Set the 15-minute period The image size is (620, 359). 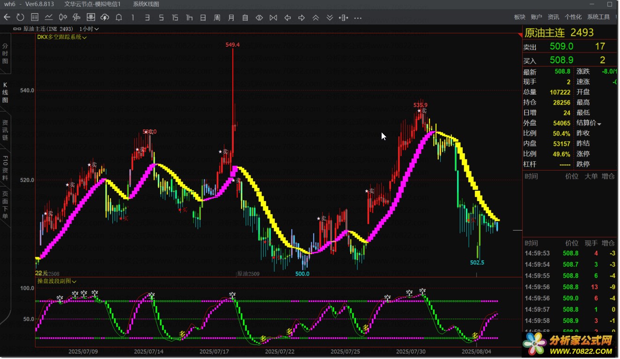click(x=175, y=17)
